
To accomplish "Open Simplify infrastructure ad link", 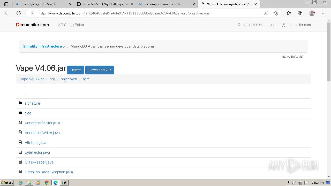I will point(42,46).
